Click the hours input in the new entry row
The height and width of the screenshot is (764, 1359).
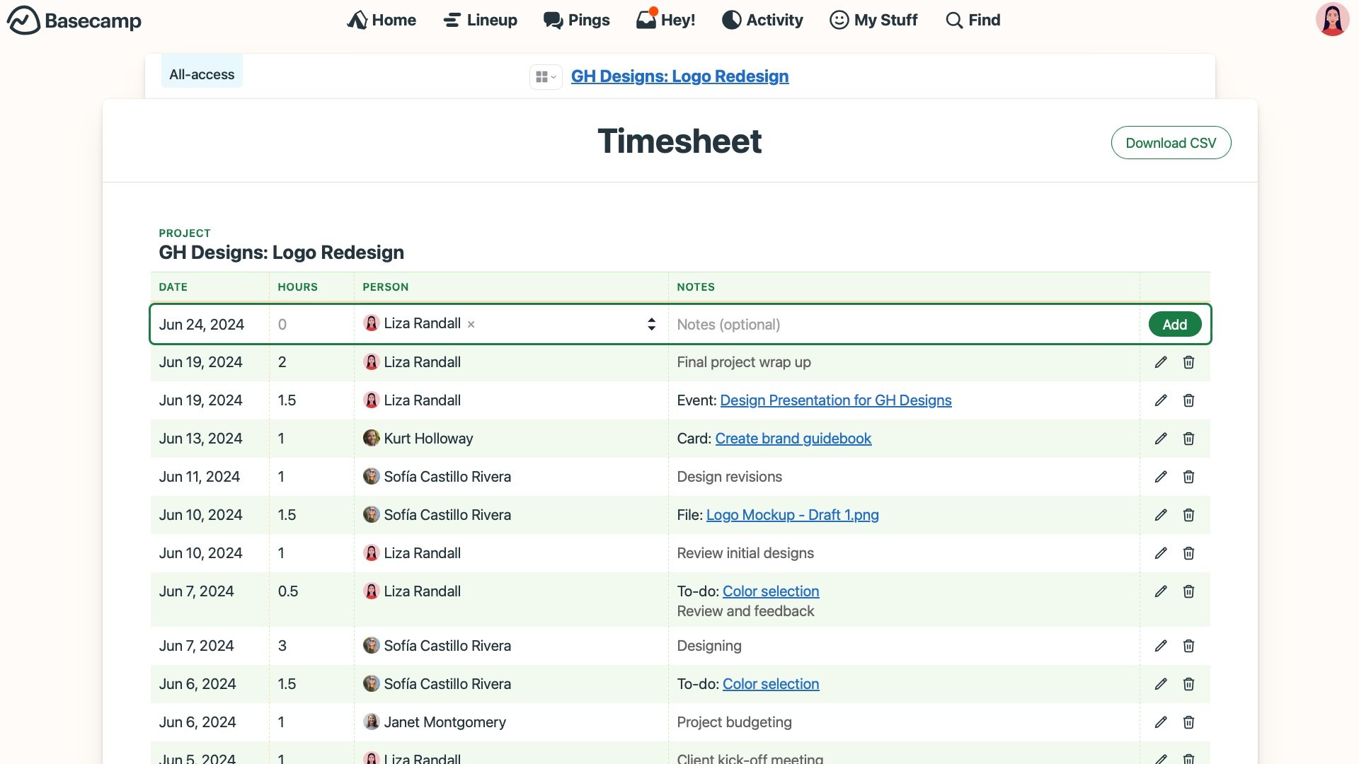pyautogui.click(x=311, y=324)
